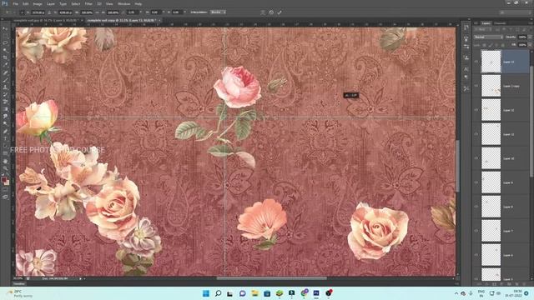The height and width of the screenshot is (300, 534).
Task: Toggle visibility of Layer 12
Action: (x=476, y=110)
